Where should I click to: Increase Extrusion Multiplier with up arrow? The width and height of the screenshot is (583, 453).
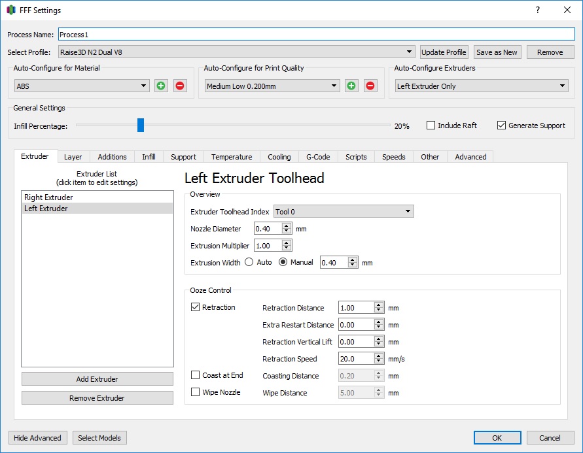point(287,243)
